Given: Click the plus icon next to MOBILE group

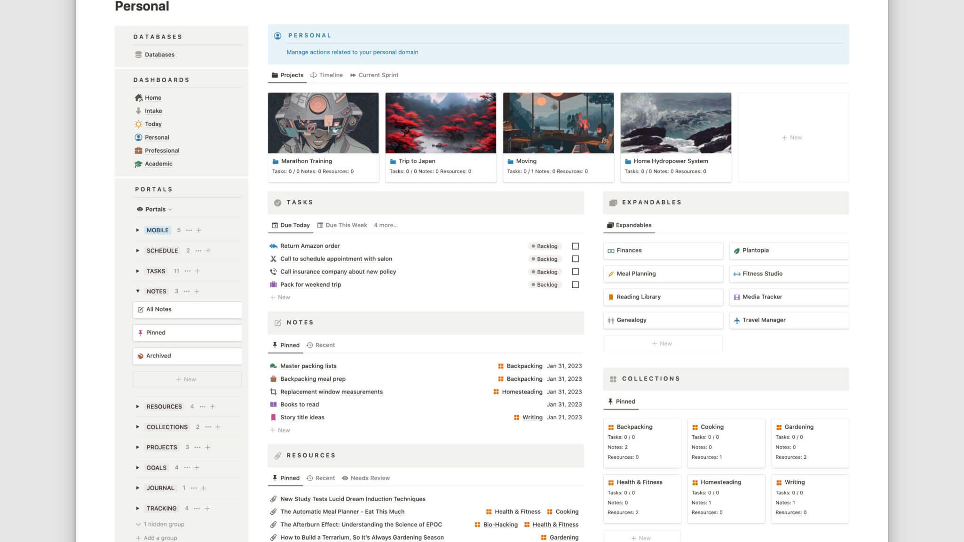Looking at the screenshot, I should pyautogui.click(x=199, y=230).
